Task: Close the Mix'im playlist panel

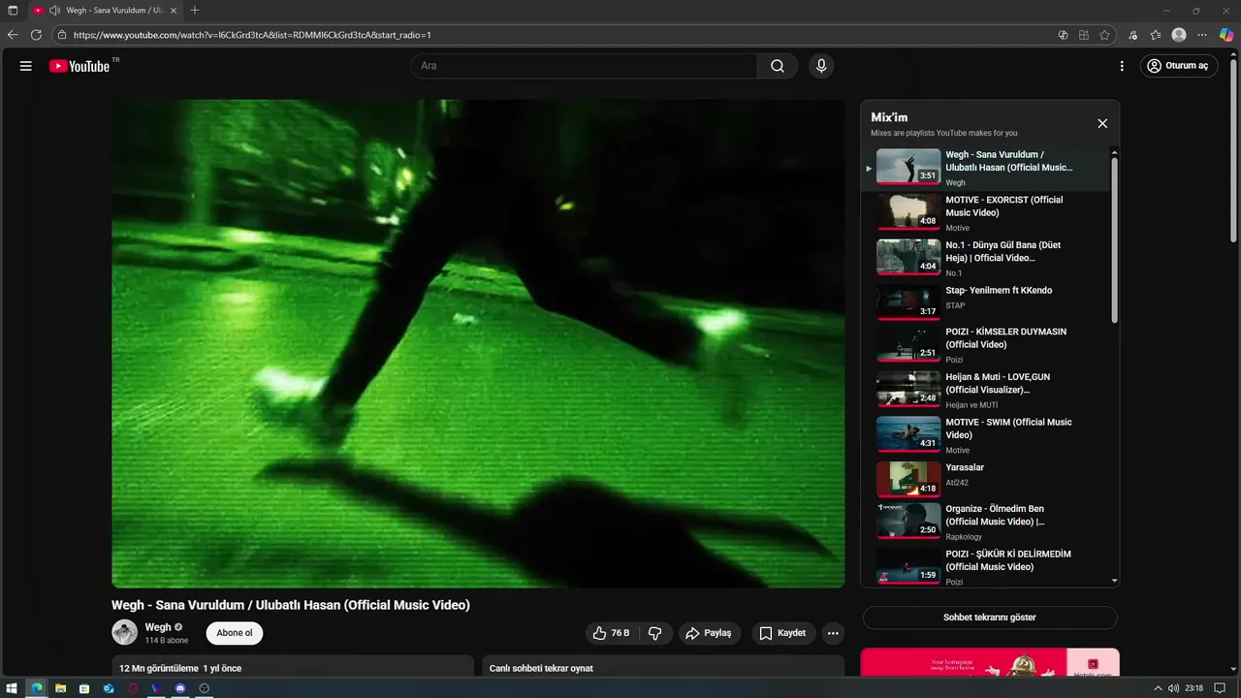Action: click(1102, 123)
